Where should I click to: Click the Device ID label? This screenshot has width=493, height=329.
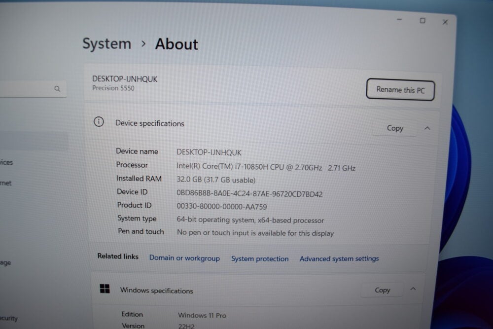(x=132, y=192)
